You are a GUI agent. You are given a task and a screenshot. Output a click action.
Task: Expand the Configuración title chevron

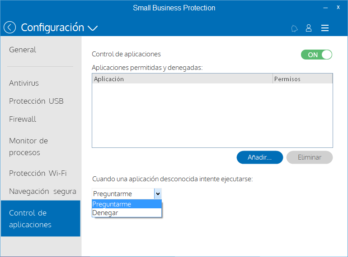point(93,28)
